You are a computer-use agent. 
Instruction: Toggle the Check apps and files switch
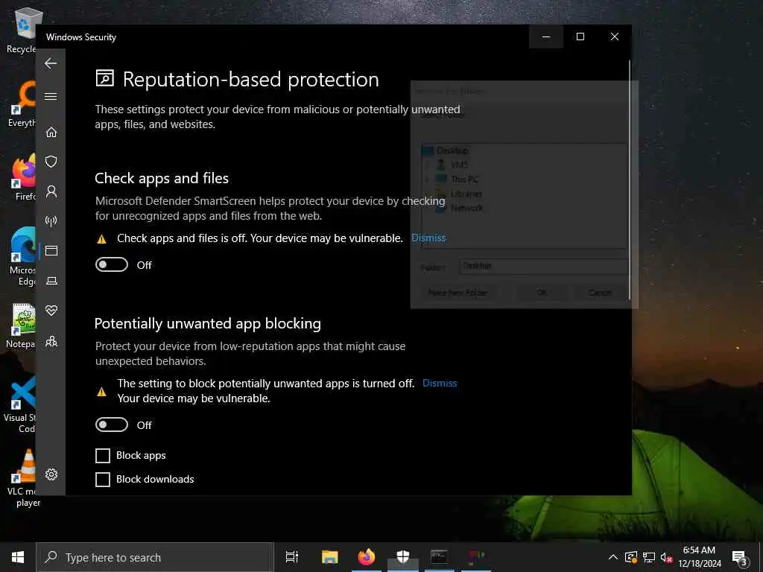point(112,264)
